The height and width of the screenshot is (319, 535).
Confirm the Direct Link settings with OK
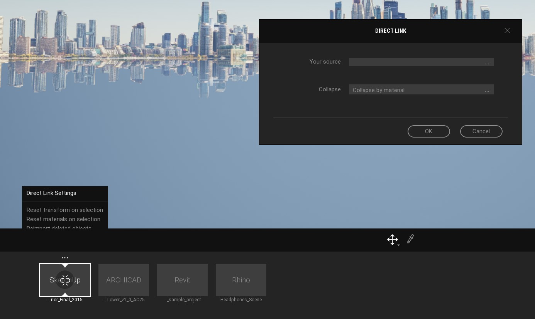tap(428, 131)
